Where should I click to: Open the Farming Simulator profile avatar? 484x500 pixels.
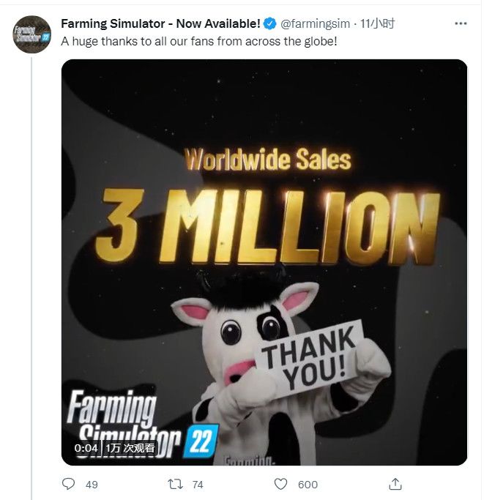(x=31, y=33)
